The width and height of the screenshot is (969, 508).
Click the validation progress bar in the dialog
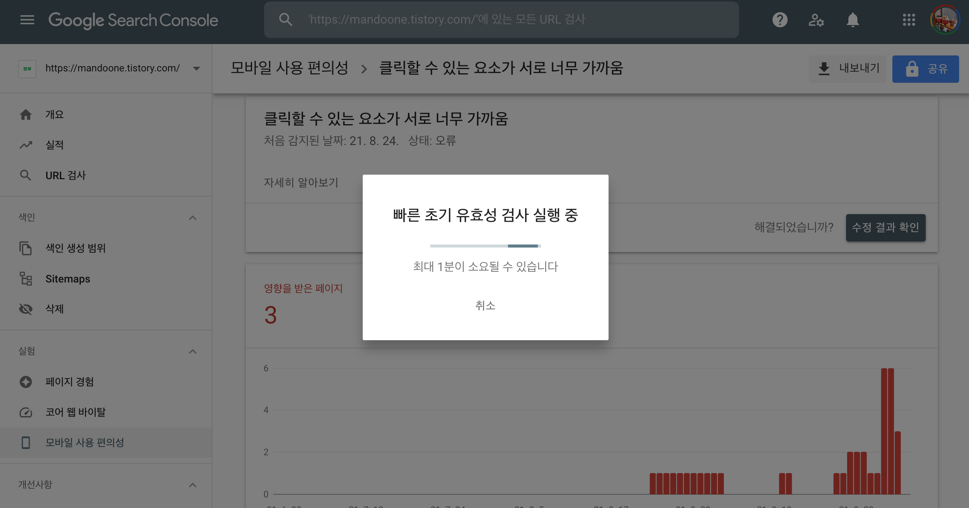point(485,246)
